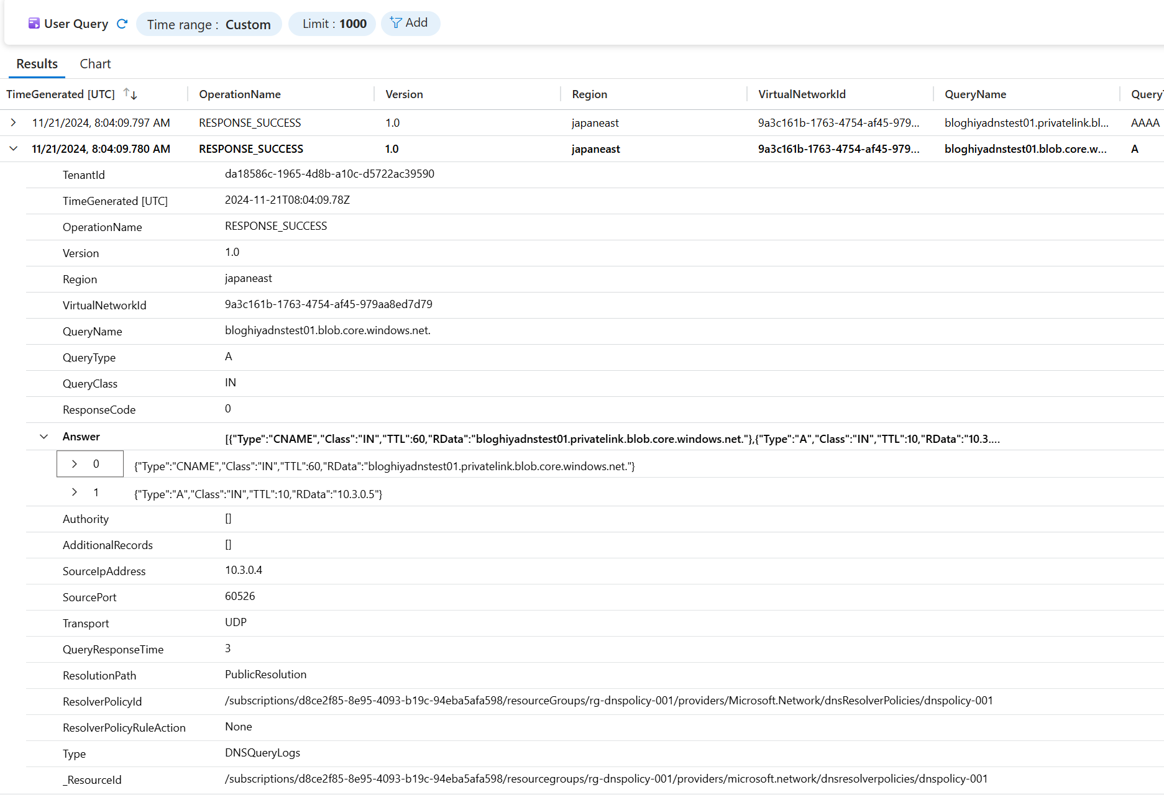Select Type value DNSQueryLogs
The image size is (1164, 795).
point(262,753)
